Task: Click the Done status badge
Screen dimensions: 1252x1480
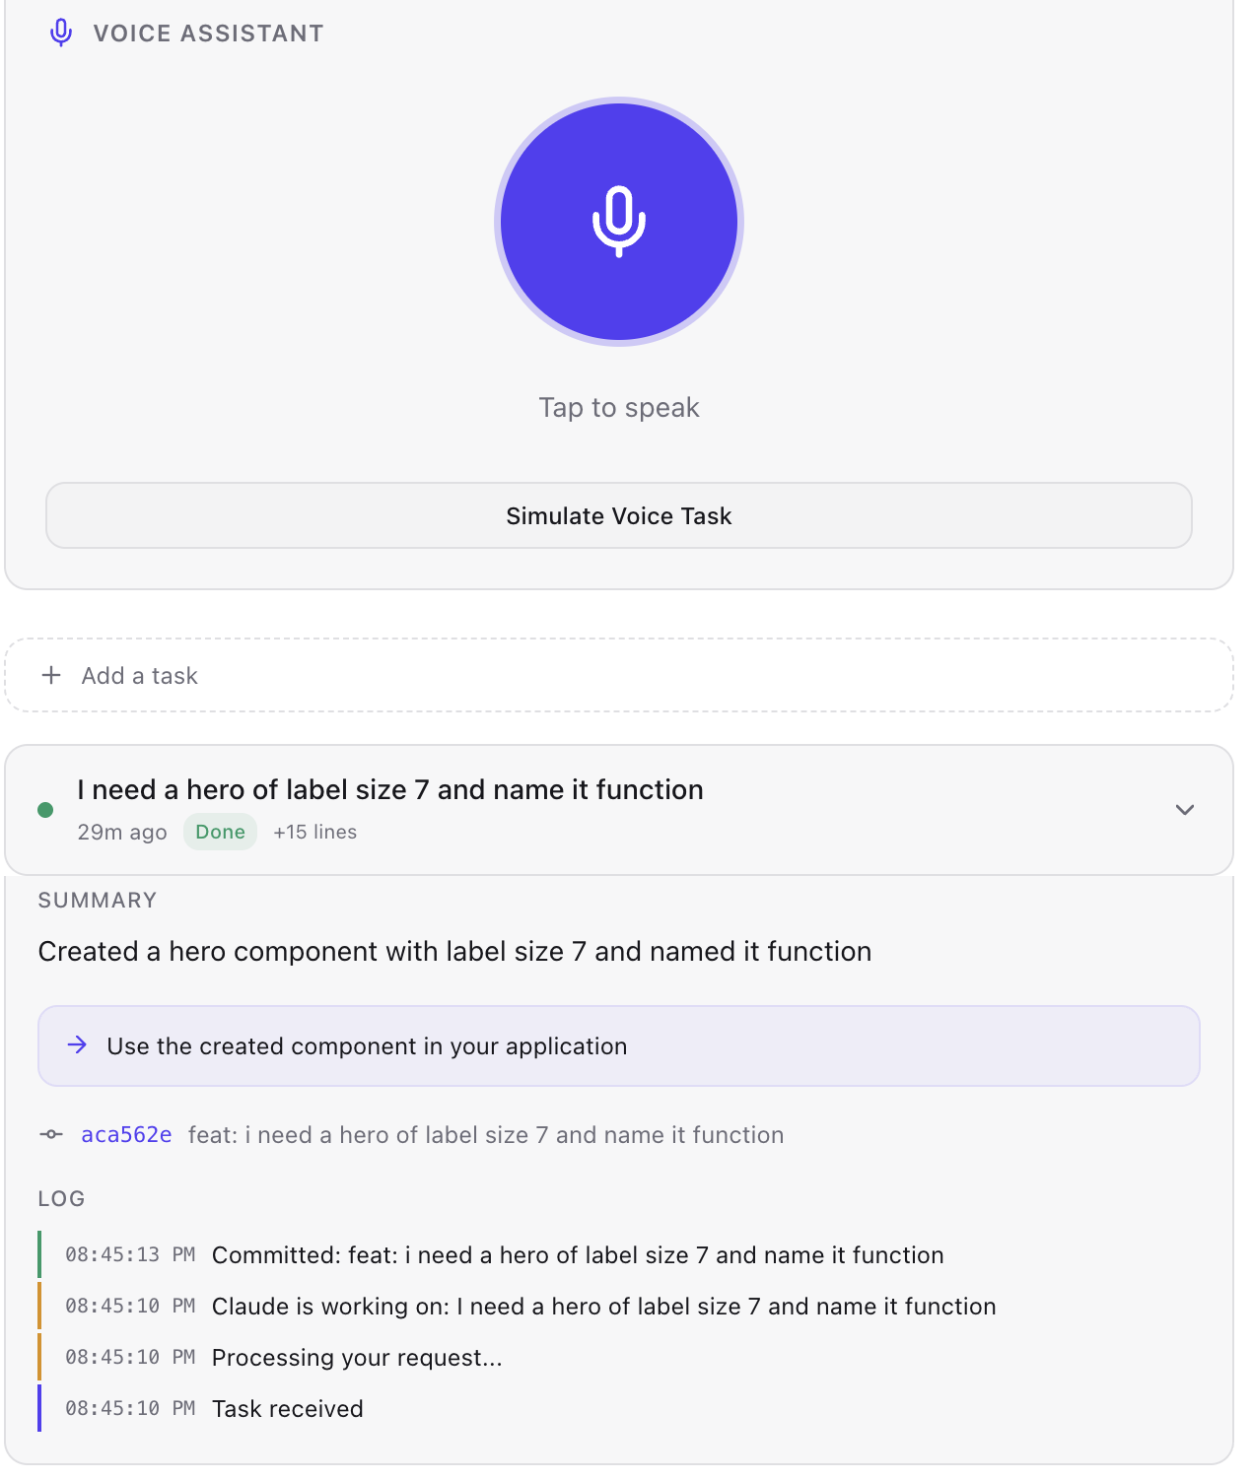Action: [x=220, y=832]
